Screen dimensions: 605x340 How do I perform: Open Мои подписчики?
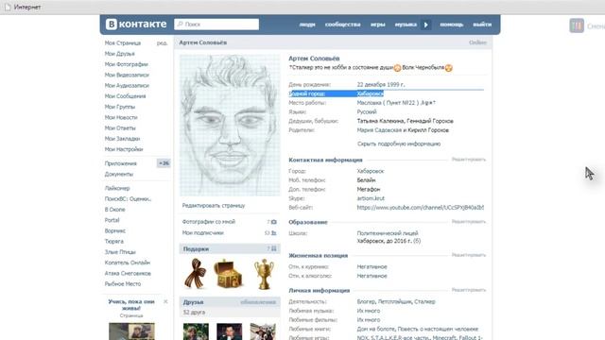203,233
